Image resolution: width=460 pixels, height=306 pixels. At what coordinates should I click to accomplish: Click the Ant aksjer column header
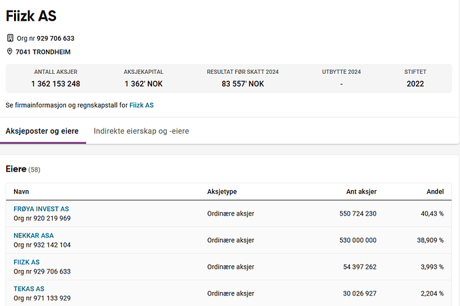361,192
